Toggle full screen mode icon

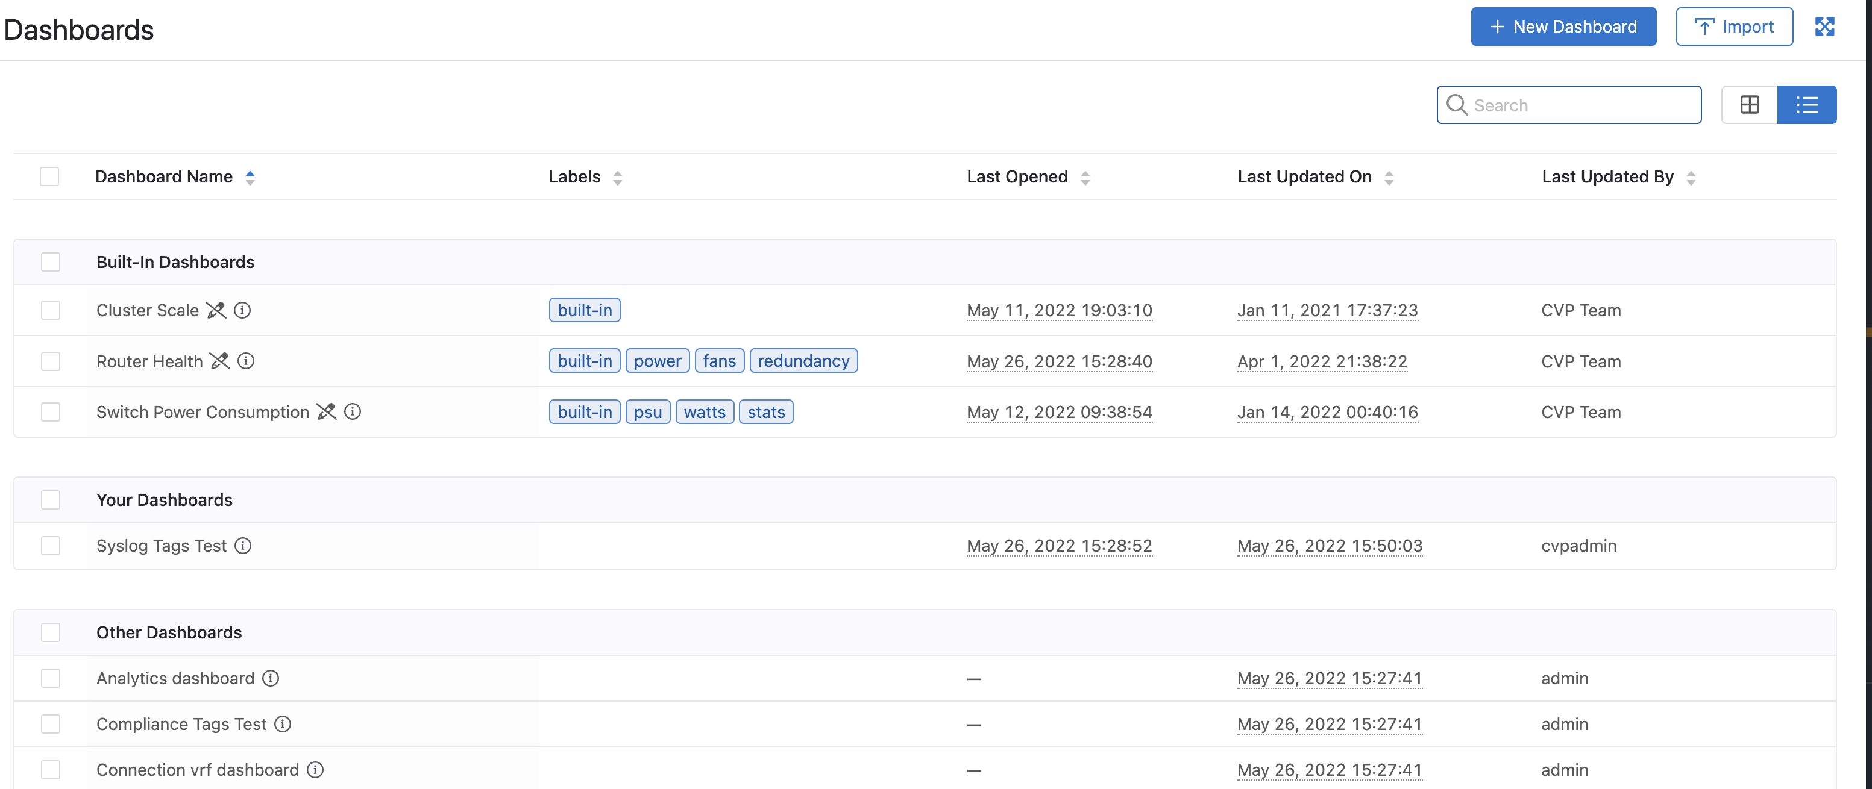click(x=1824, y=27)
